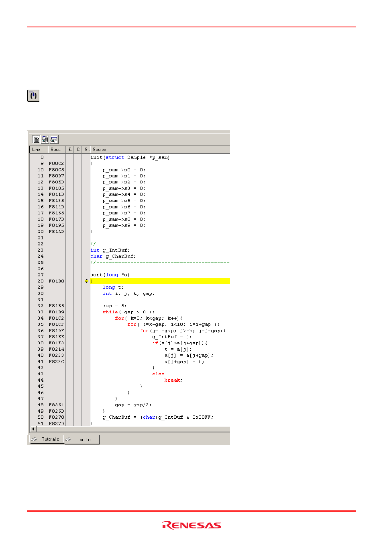
Task: Click the Source address column header
Action: (57, 149)
